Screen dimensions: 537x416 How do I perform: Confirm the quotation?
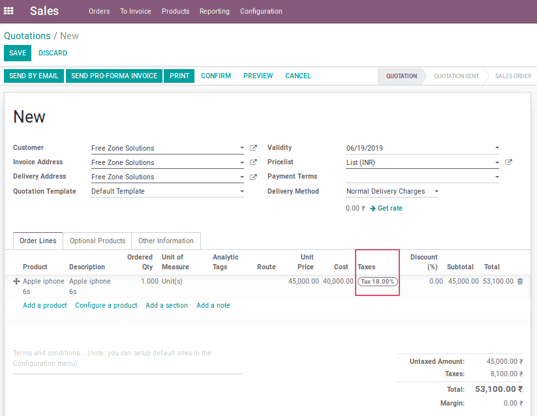click(x=216, y=76)
